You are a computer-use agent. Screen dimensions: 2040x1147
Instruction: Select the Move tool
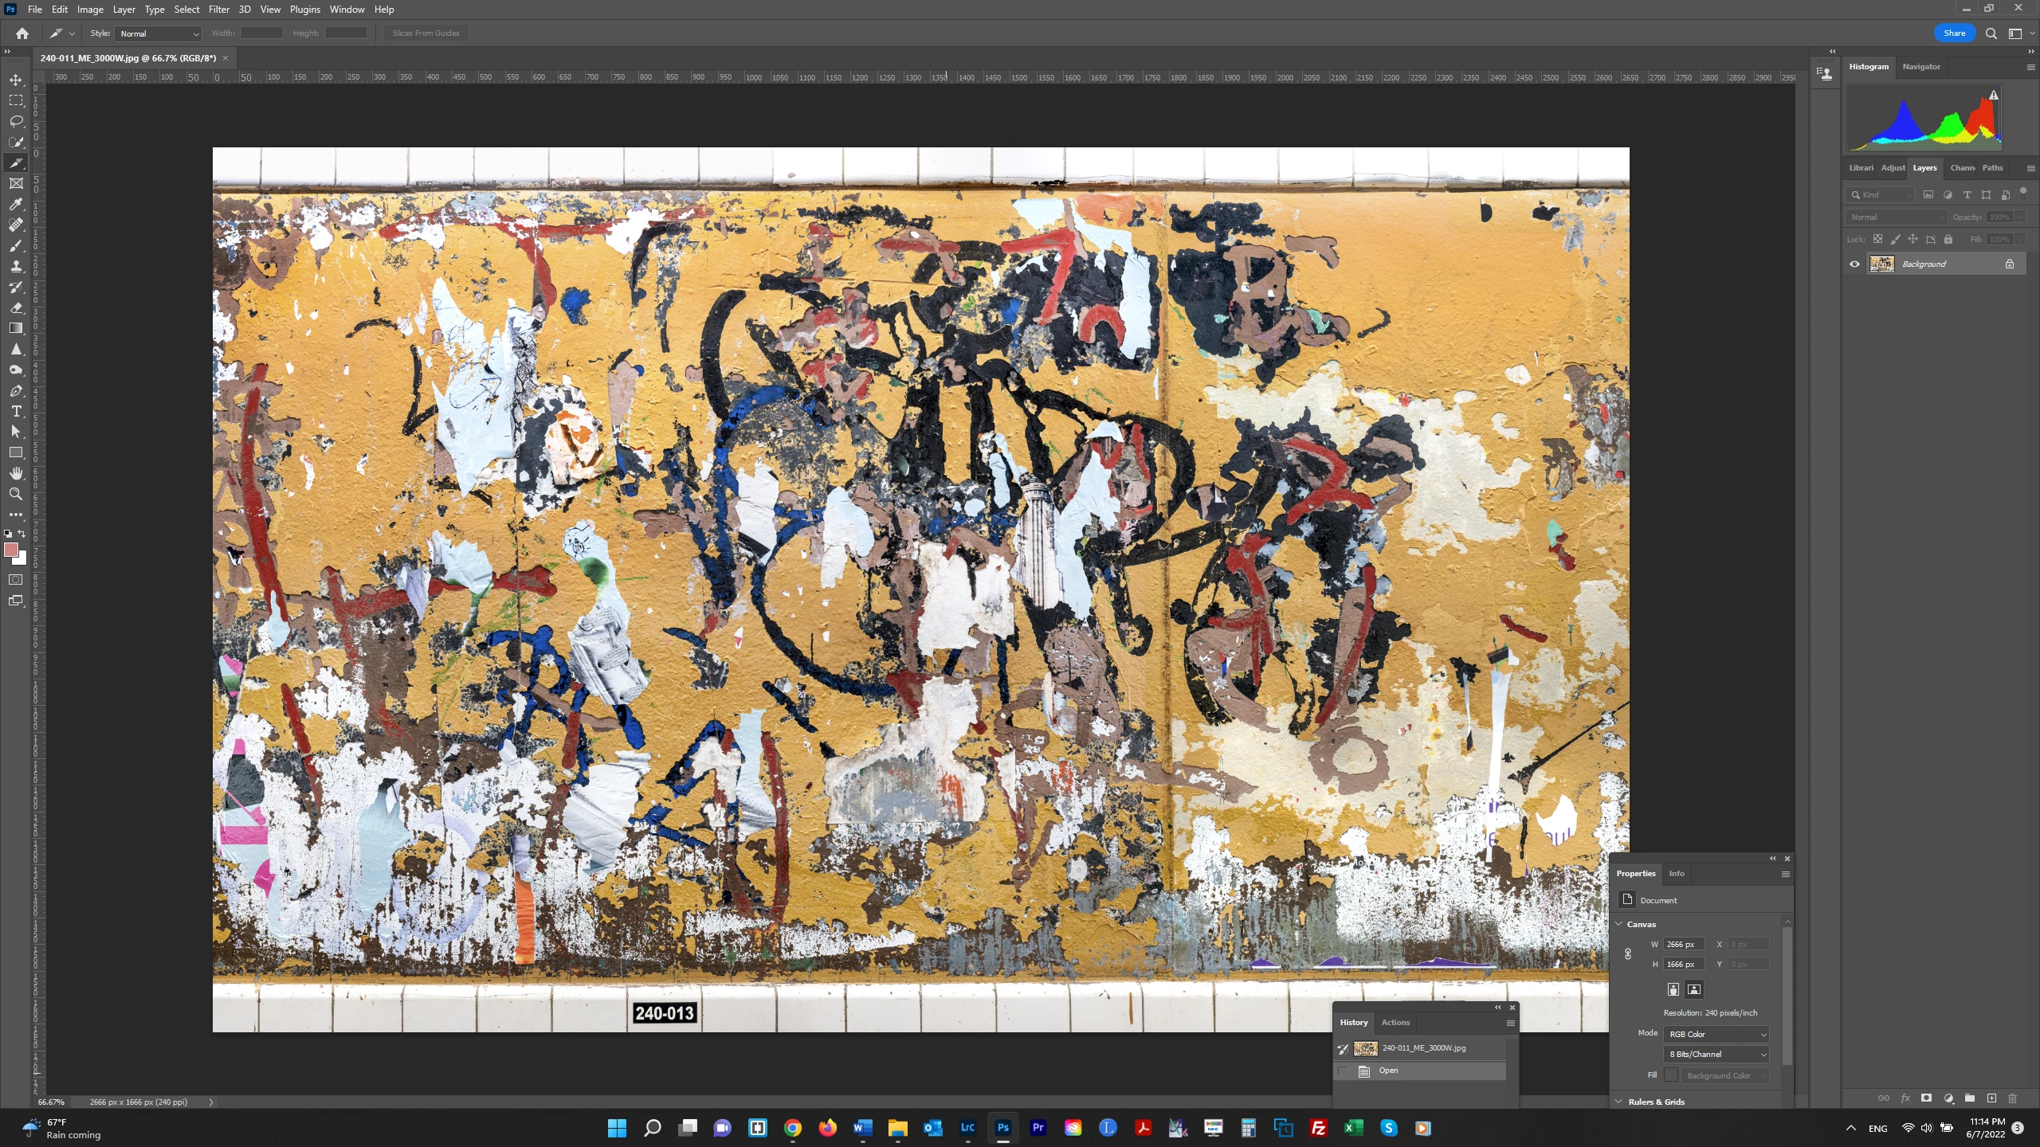click(16, 80)
